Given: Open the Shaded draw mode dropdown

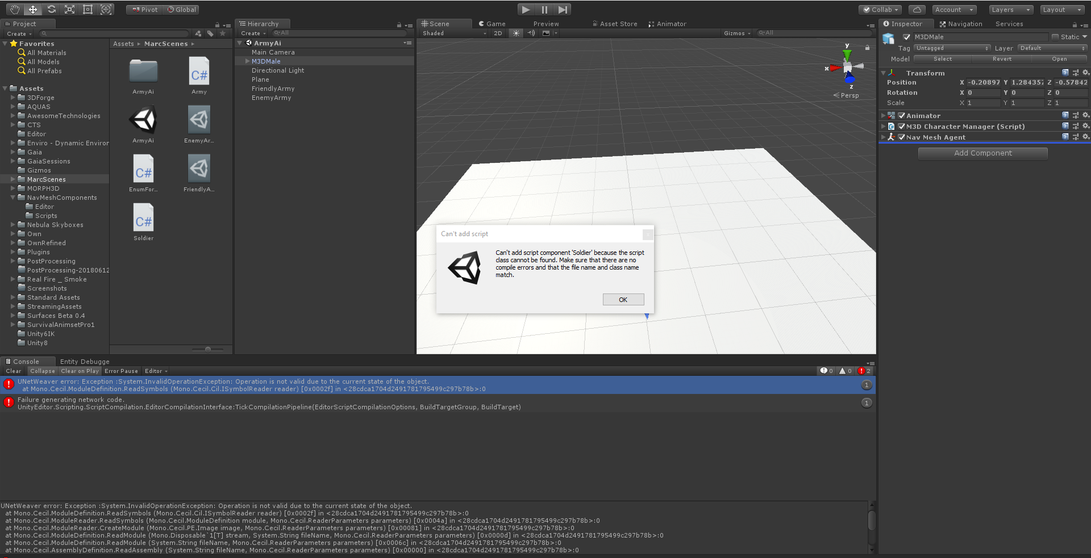Looking at the screenshot, I should [454, 33].
